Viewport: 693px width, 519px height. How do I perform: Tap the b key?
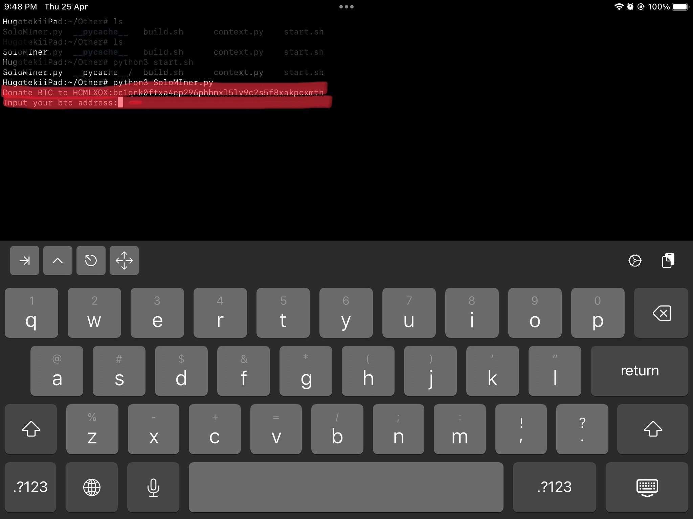pos(337,429)
